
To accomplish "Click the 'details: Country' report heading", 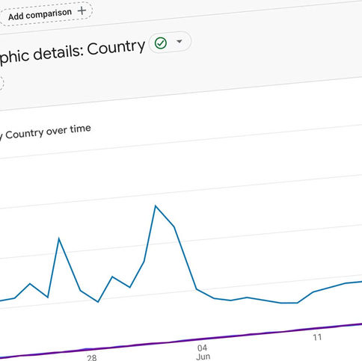I will click(89, 50).
